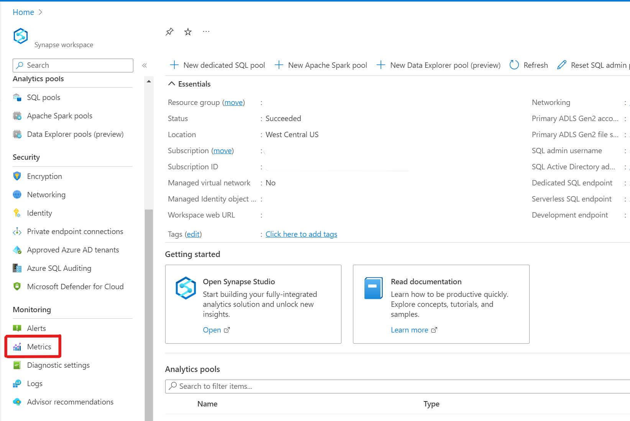Click 'Click here to add tags' link
Viewport: 630px width, 421px height.
[x=301, y=234]
